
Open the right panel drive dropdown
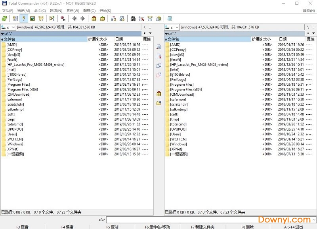(172, 27)
